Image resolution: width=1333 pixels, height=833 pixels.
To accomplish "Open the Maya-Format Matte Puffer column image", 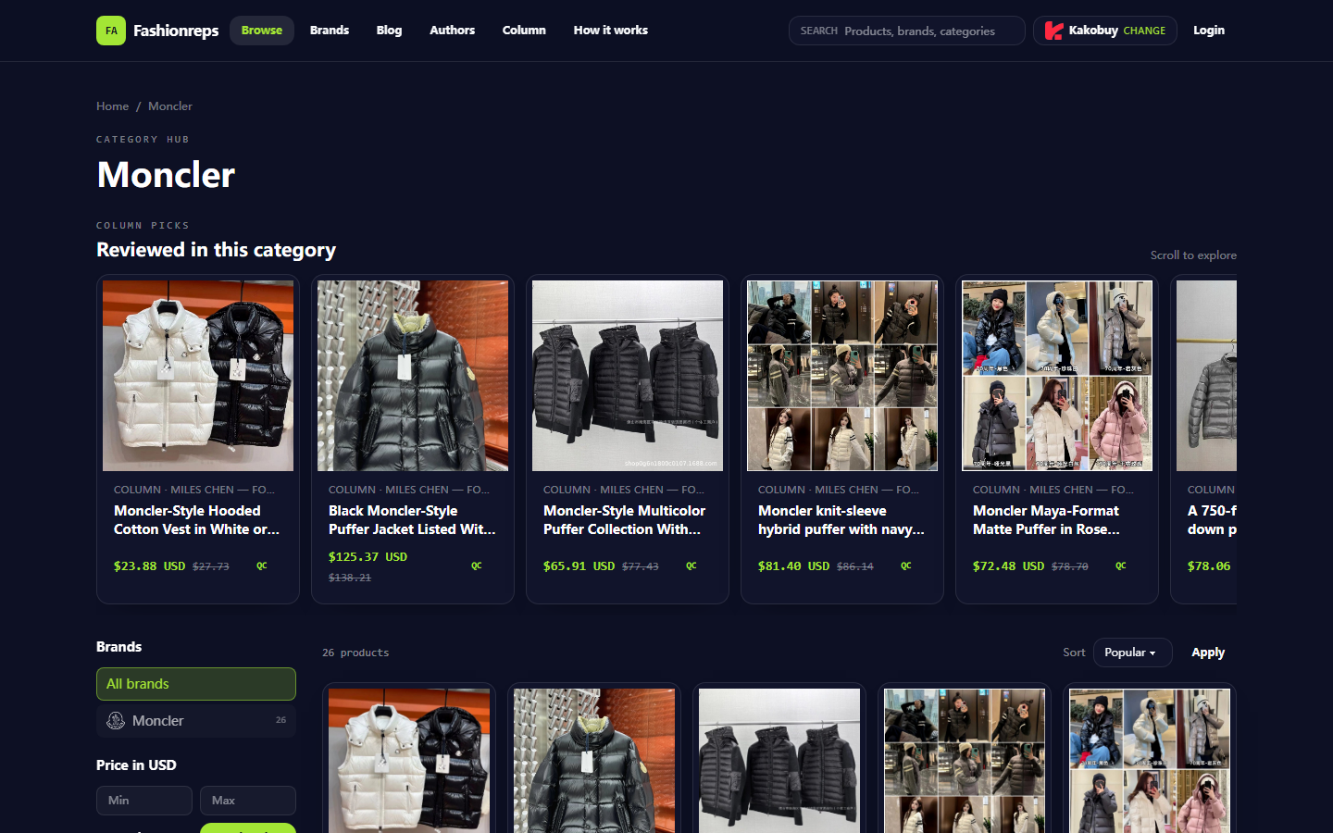I will click(x=1057, y=376).
